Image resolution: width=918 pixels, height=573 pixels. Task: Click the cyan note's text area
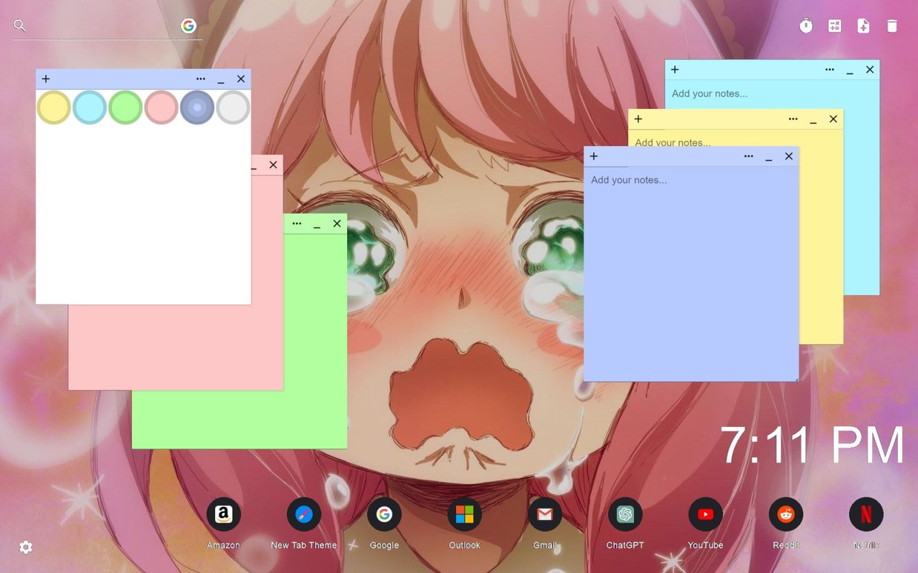pos(772,94)
